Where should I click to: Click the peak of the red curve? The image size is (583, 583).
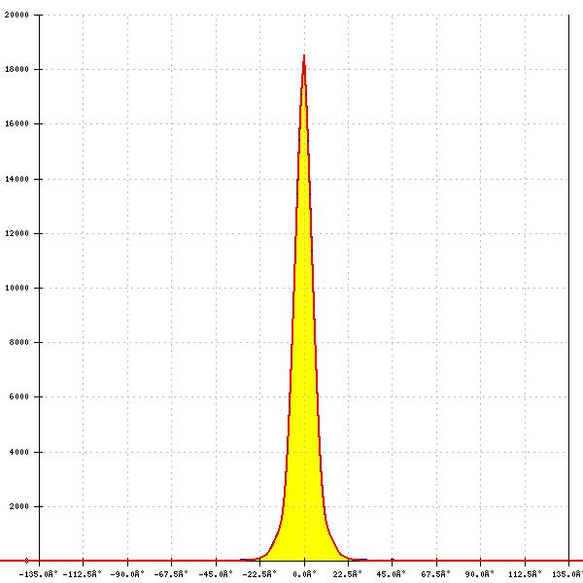pyautogui.click(x=304, y=56)
